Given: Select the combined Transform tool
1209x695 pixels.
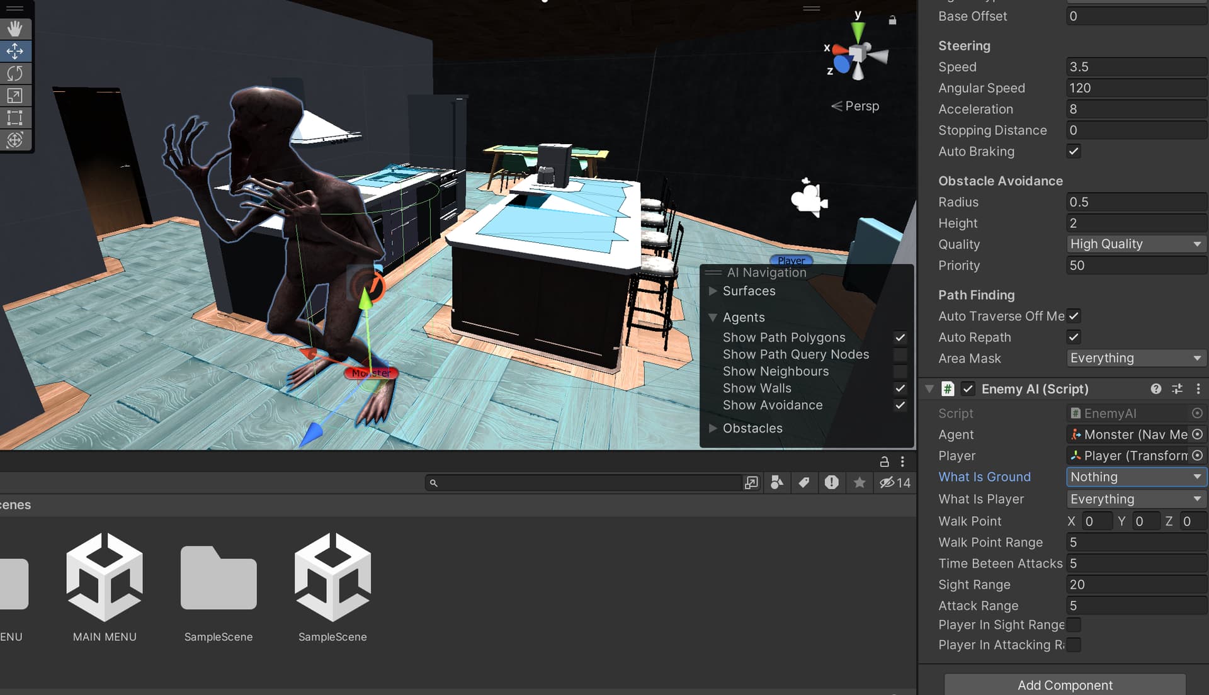Looking at the screenshot, I should click(14, 140).
